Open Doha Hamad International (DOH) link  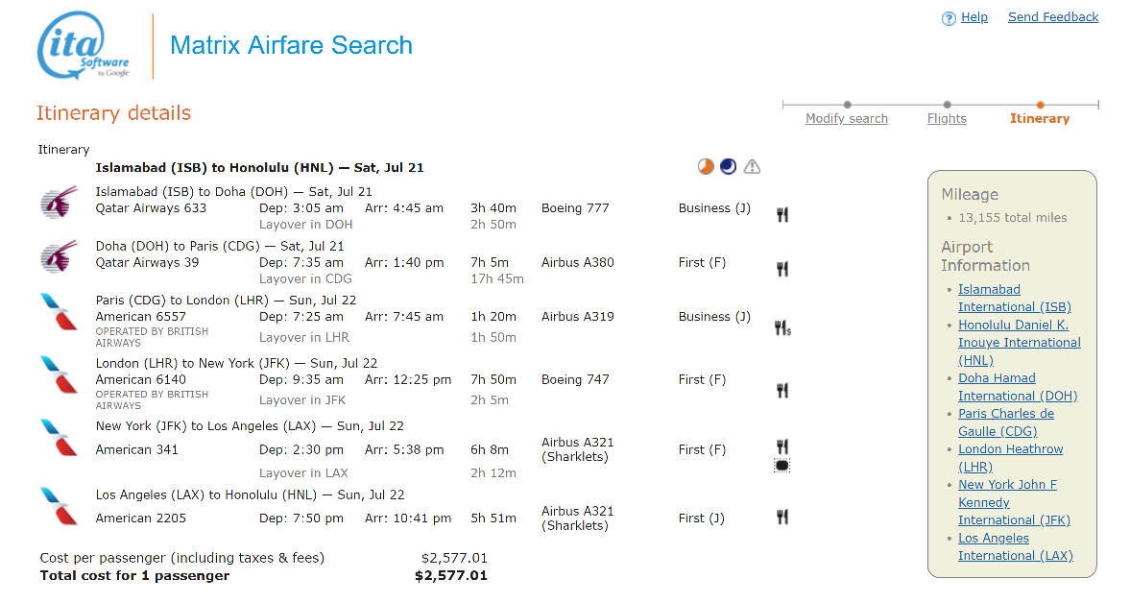[1018, 387]
